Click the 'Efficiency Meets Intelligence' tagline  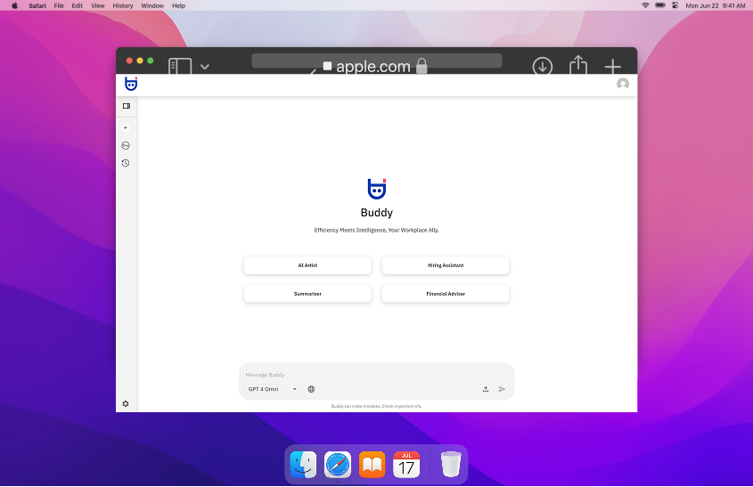376,231
